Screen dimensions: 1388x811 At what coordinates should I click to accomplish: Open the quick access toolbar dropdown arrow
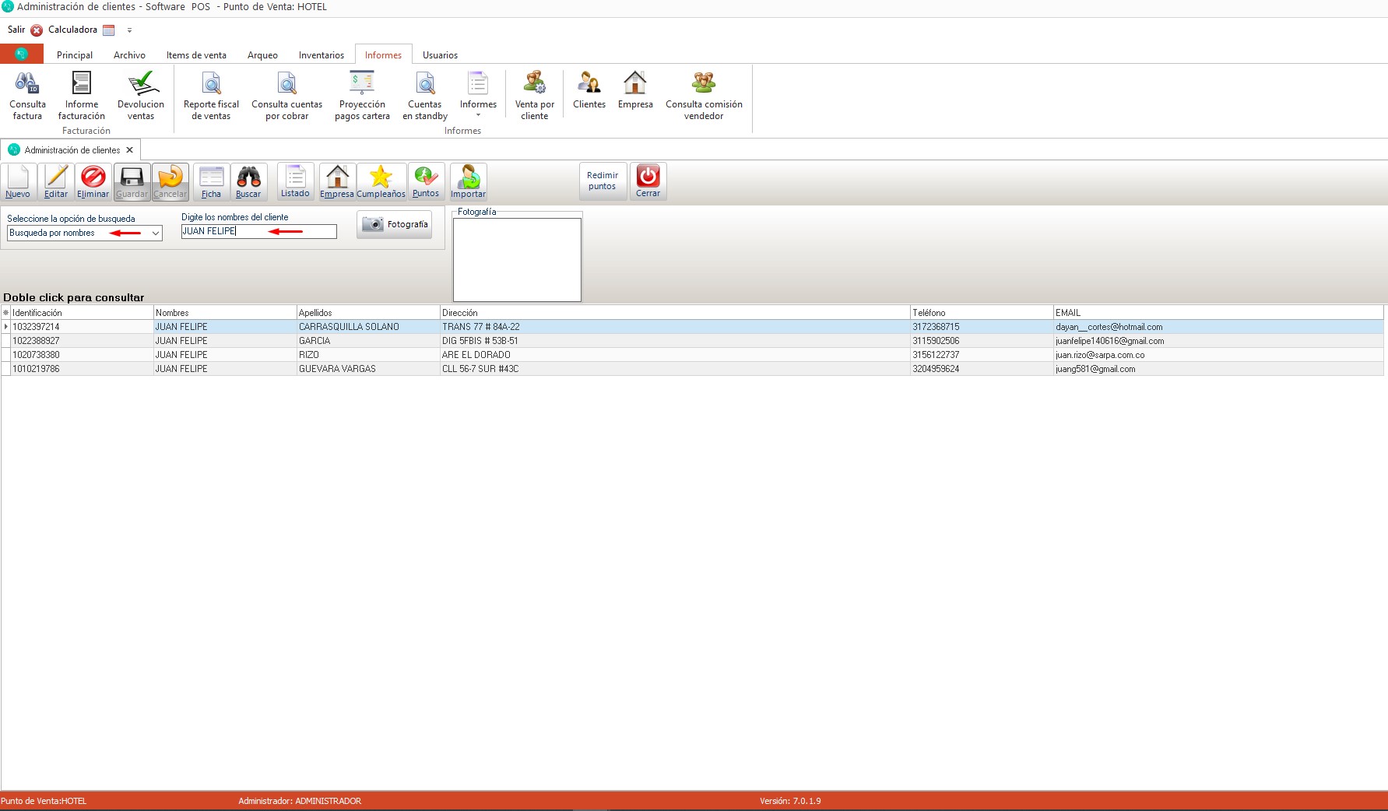click(129, 30)
